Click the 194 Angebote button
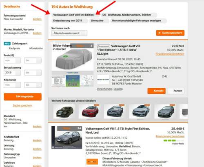Screen dimensions: 204x167 click(x=23, y=97)
